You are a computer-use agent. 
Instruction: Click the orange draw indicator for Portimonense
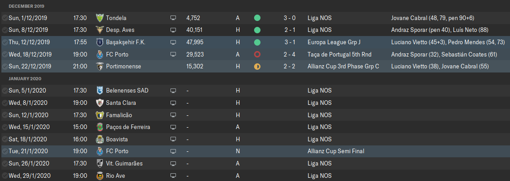coord(257,67)
